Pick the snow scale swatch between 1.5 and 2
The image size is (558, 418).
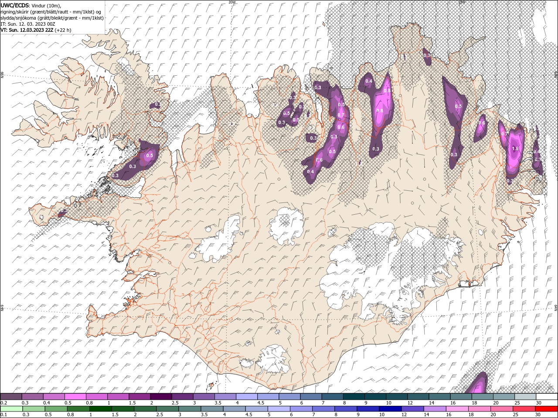pyautogui.click(x=139, y=397)
